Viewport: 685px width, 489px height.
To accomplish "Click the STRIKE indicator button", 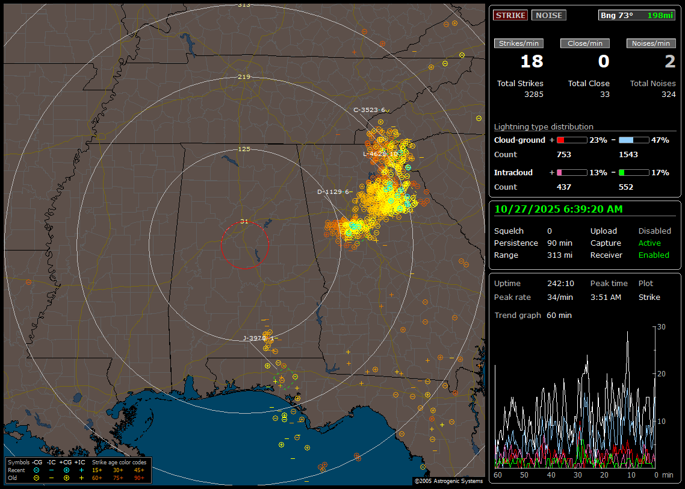I will 510,15.
